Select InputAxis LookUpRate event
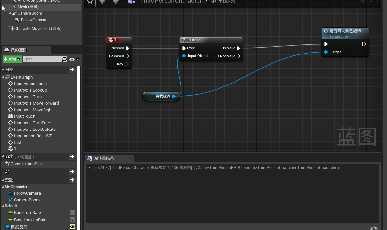Image resolution: width=387 pixels, height=230 pixels. 35,129
